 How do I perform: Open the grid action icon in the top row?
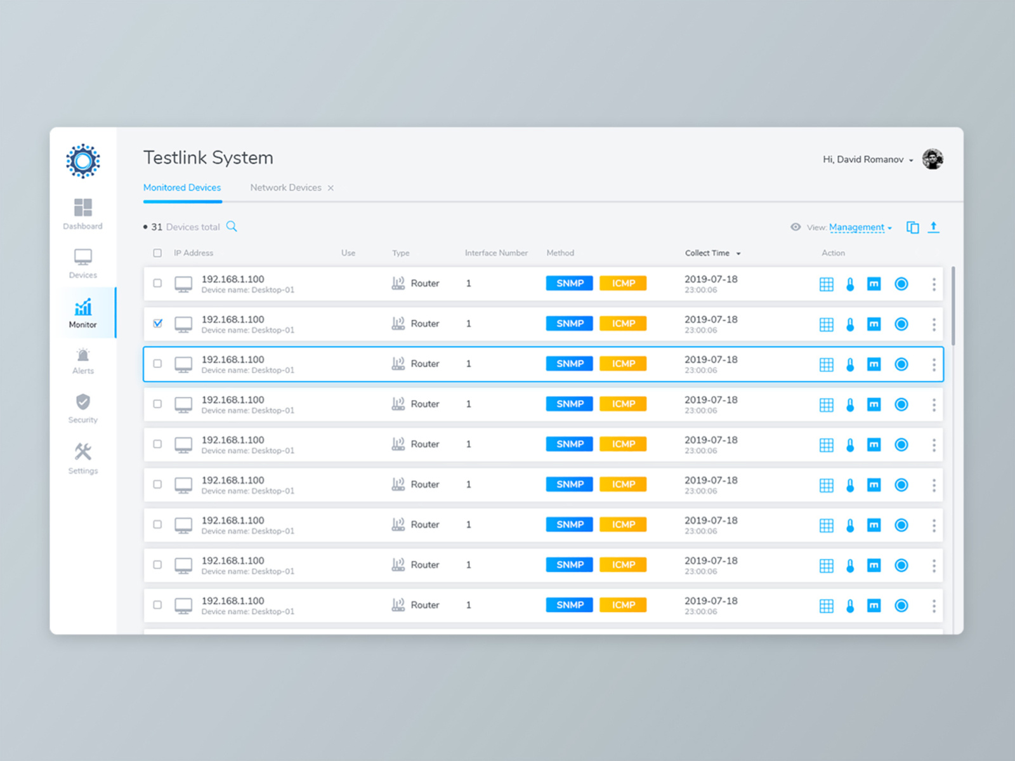[x=827, y=284]
